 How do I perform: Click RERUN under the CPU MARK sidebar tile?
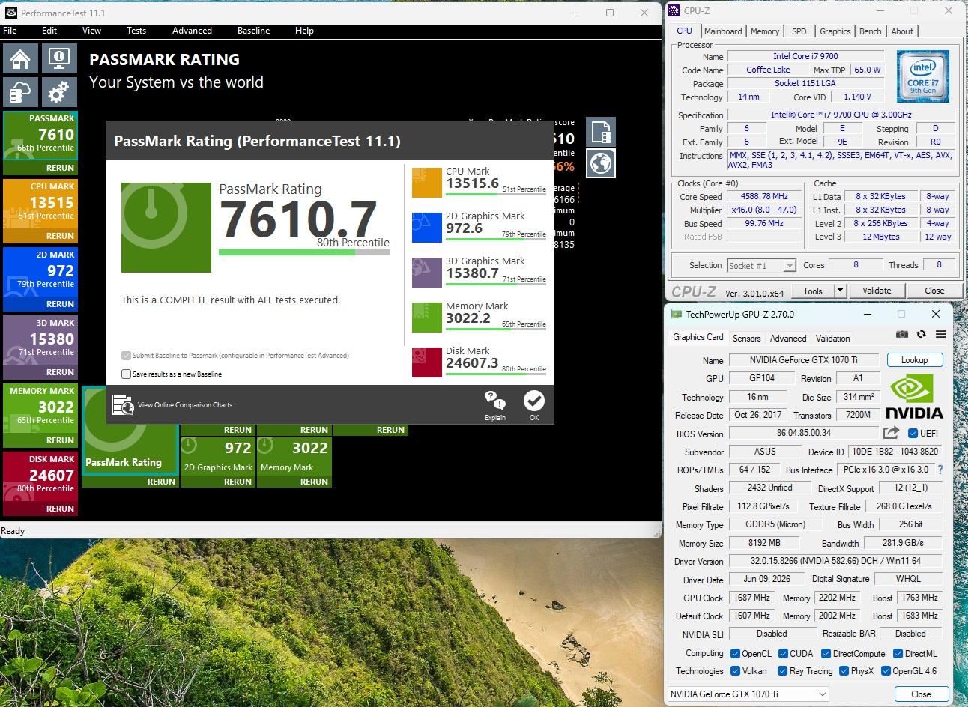[60, 236]
